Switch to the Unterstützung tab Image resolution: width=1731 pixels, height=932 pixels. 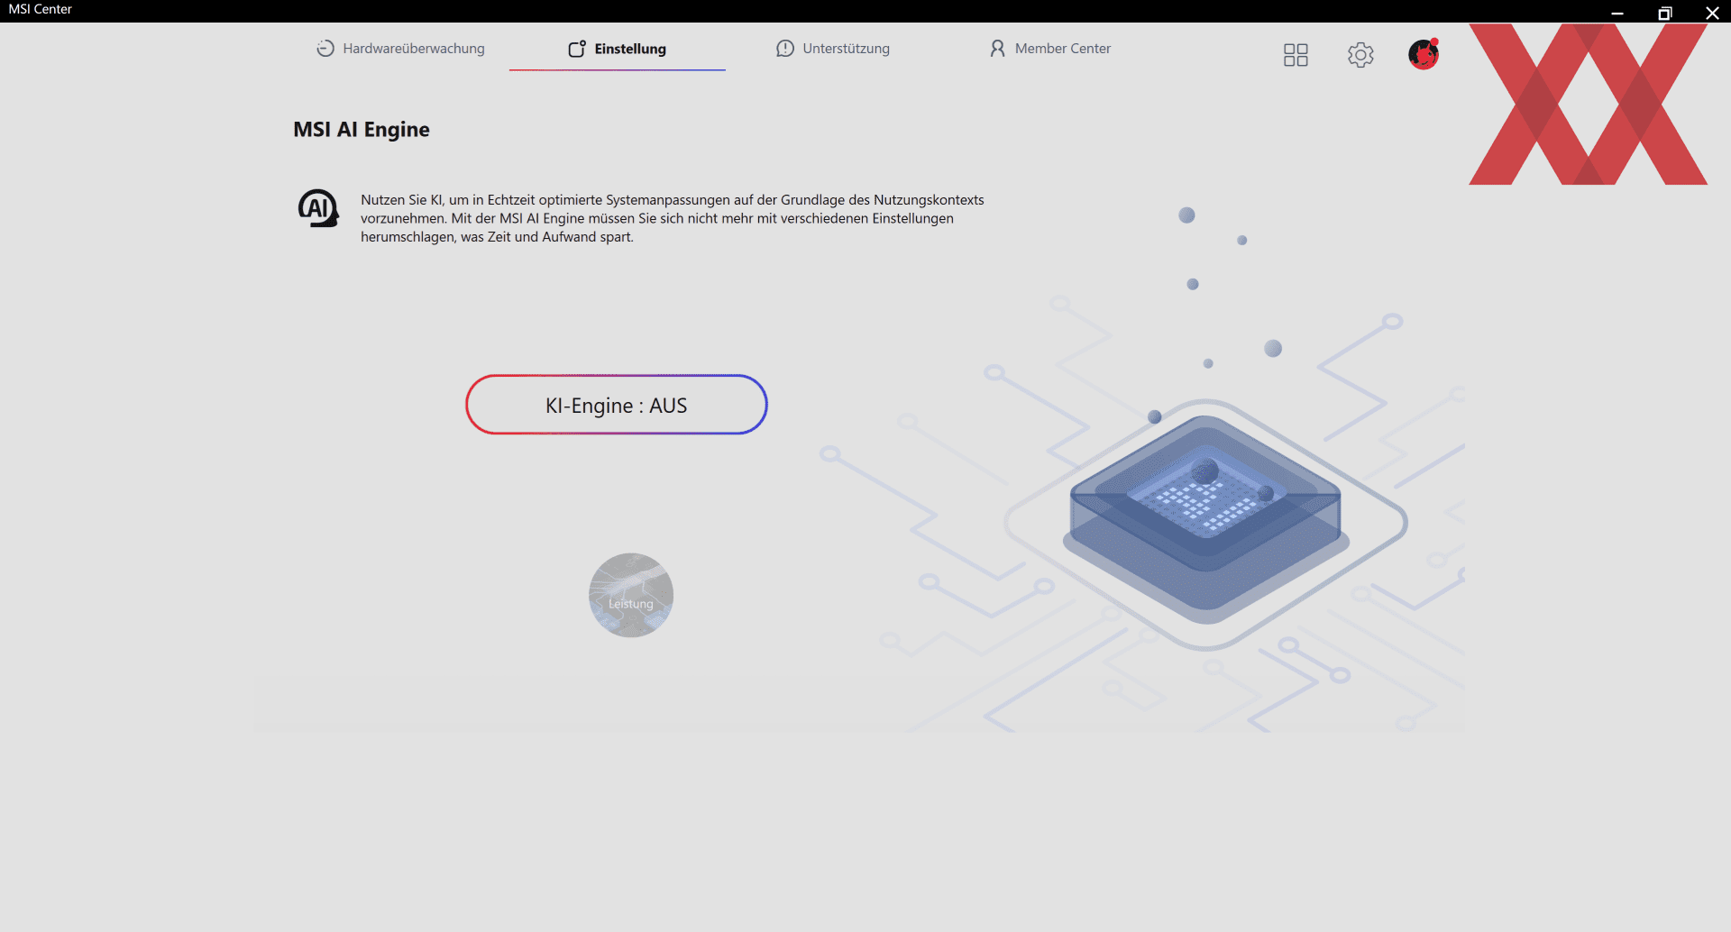pyautogui.click(x=833, y=49)
